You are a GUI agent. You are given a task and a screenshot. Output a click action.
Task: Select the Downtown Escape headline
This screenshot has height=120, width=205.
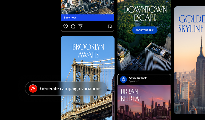click(145, 14)
